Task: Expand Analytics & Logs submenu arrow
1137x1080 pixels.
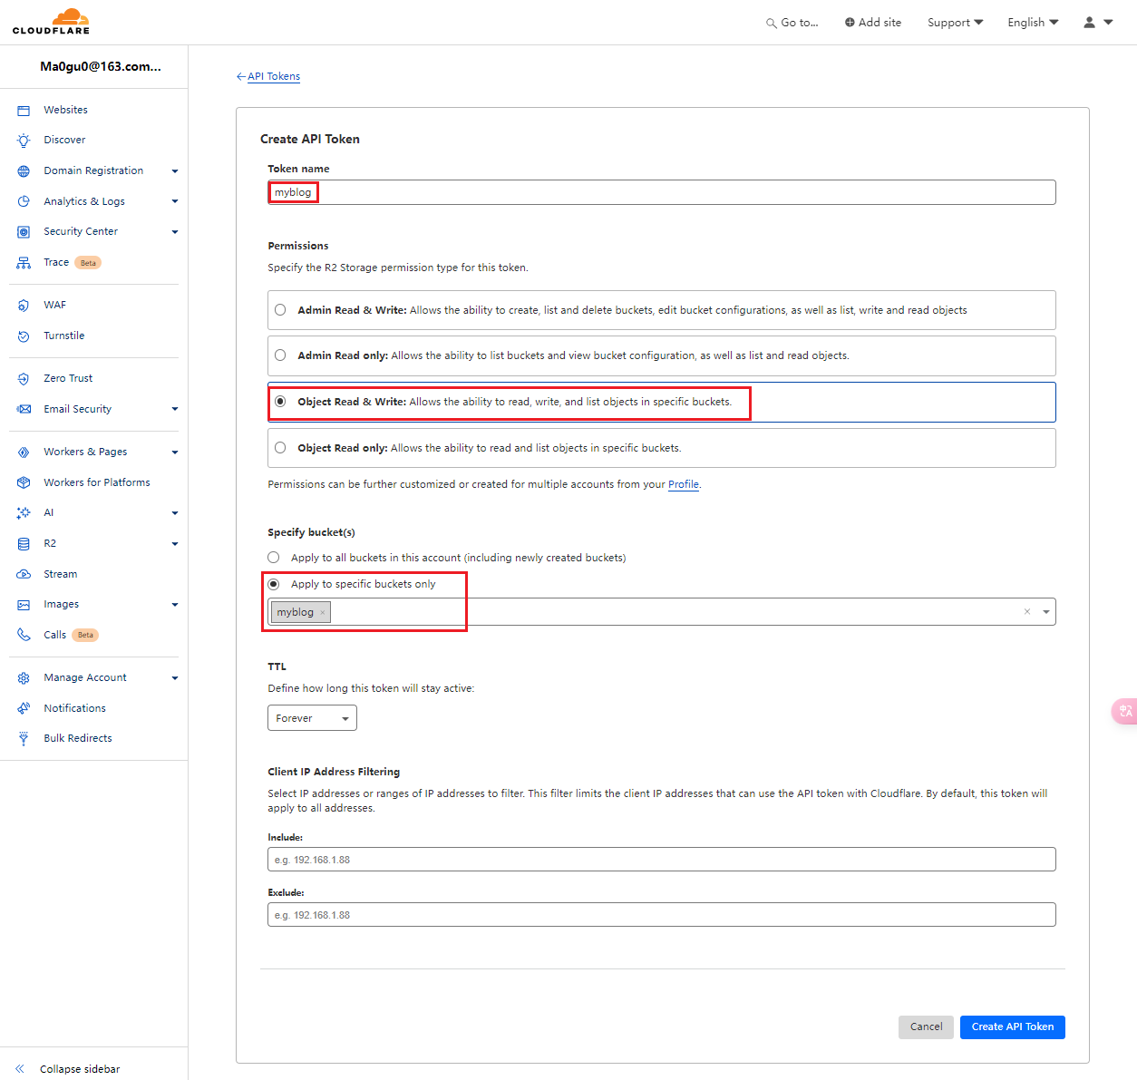Action: 175,202
